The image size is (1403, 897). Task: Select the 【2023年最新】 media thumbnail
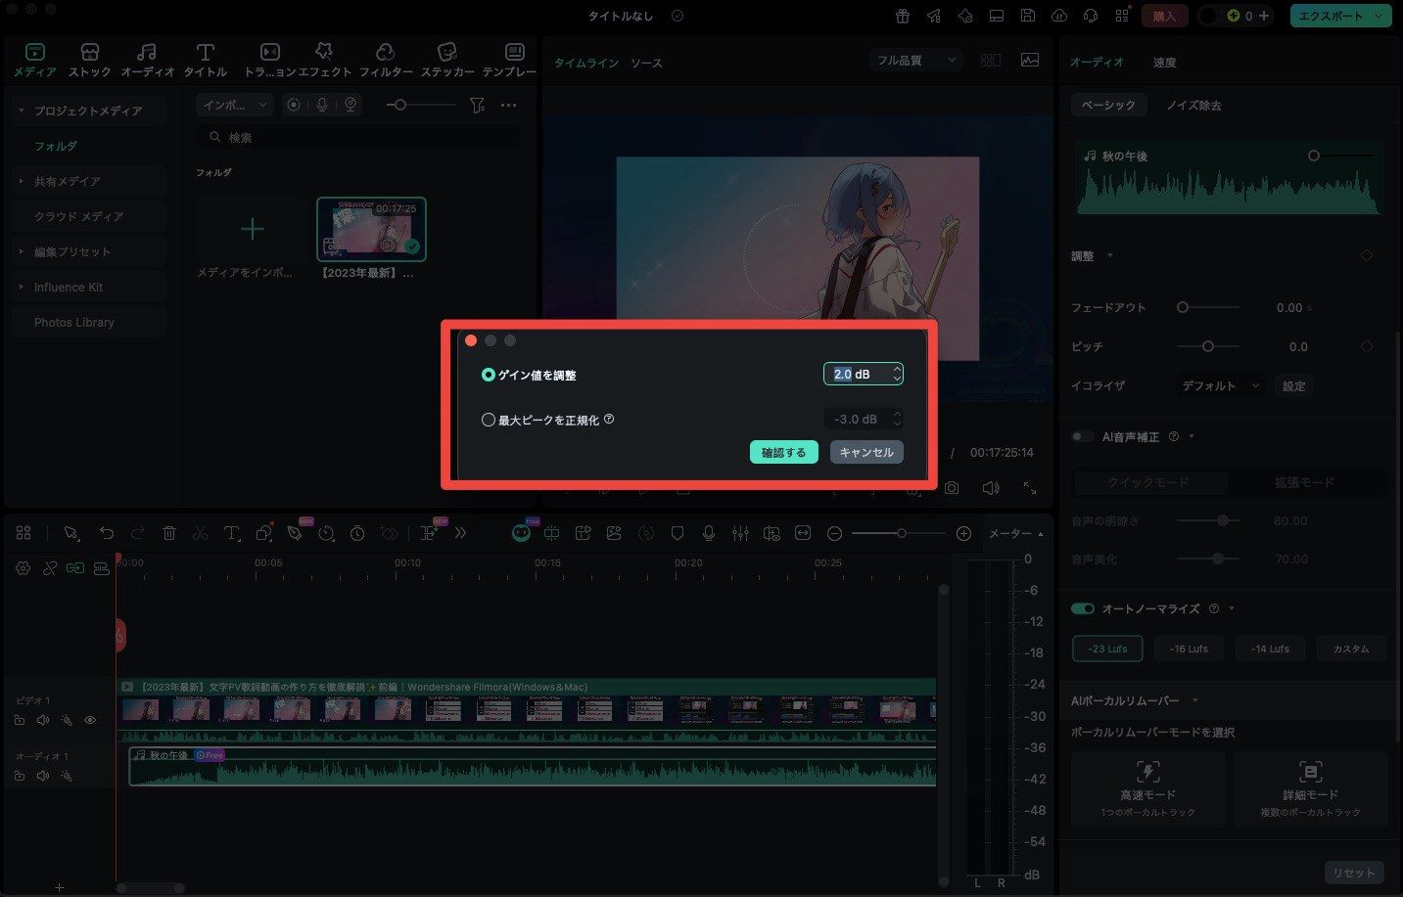(371, 229)
